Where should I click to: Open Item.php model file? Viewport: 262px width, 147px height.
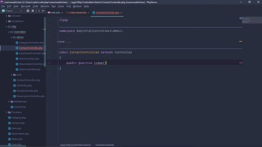[16, 128]
